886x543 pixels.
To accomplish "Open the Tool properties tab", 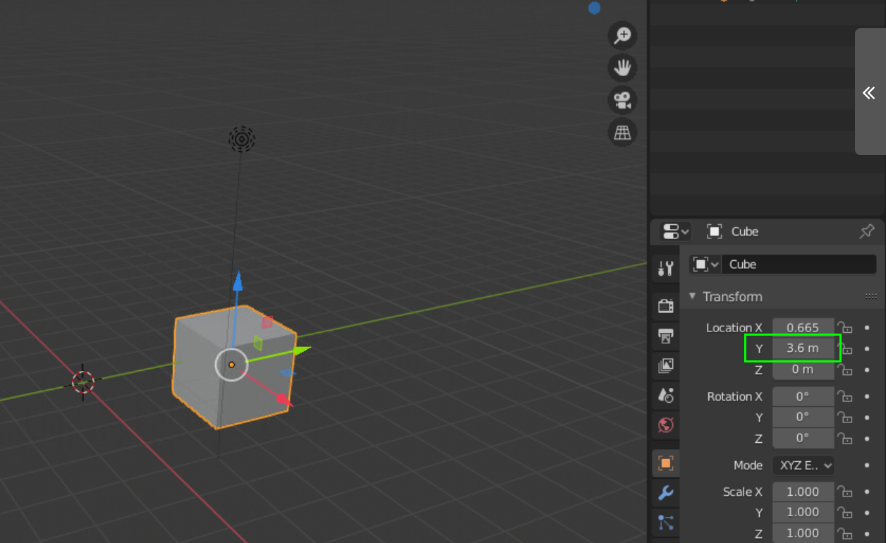I will (x=665, y=268).
